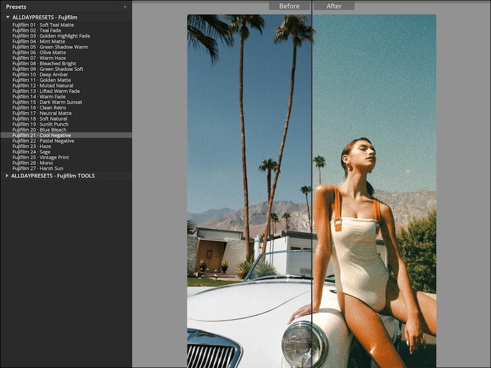The width and height of the screenshot is (491, 368).
Task: Apply Fujifilm 25 · Vintage Print preset
Action: (41, 157)
